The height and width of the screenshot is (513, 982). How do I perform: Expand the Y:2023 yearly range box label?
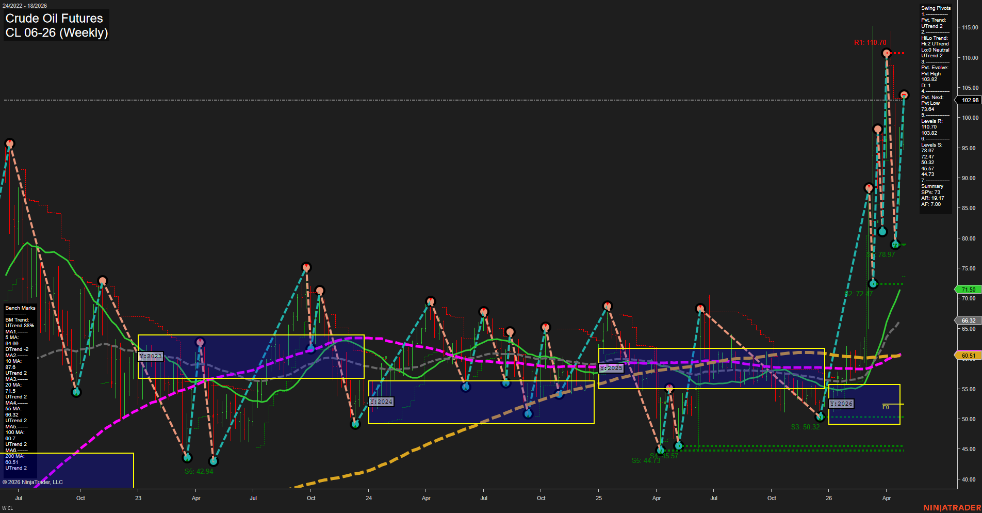pos(151,356)
